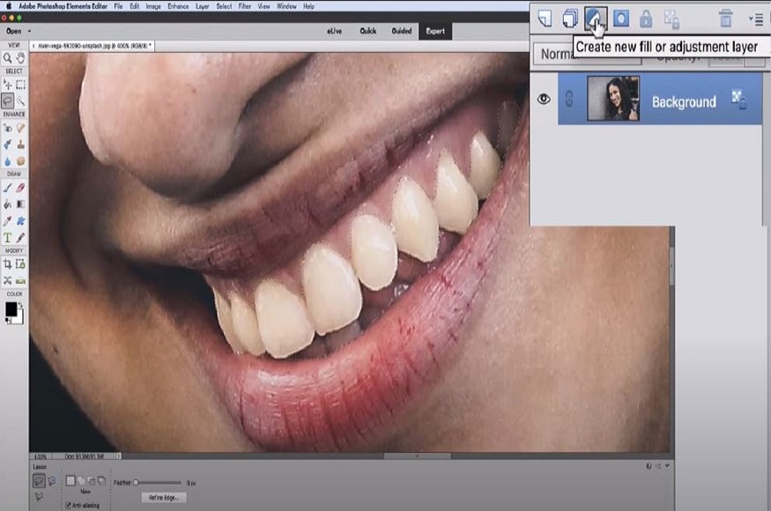Select the Move tool
Image resolution: width=771 pixels, height=511 pixels.
click(x=7, y=85)
